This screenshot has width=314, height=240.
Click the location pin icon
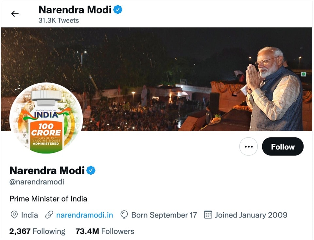point(14,215)
